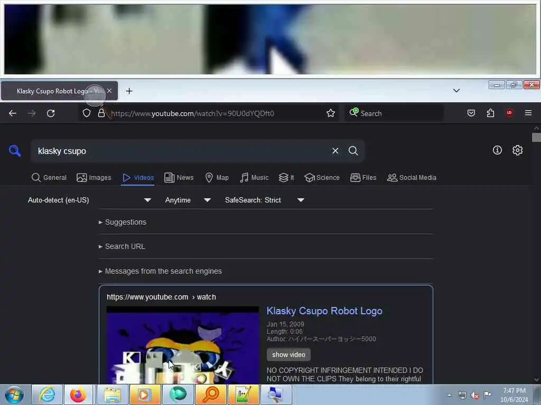
Task: Open the Windows Start menu
Action: [14, 394]
